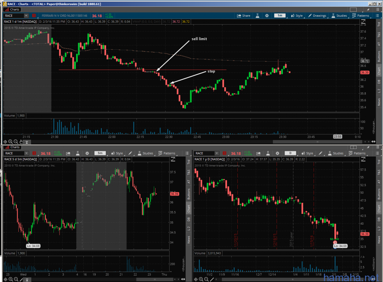Zoom out on the 5m chart
The height and width of the screenshot is (282, 383).
[x=16, y=279]
